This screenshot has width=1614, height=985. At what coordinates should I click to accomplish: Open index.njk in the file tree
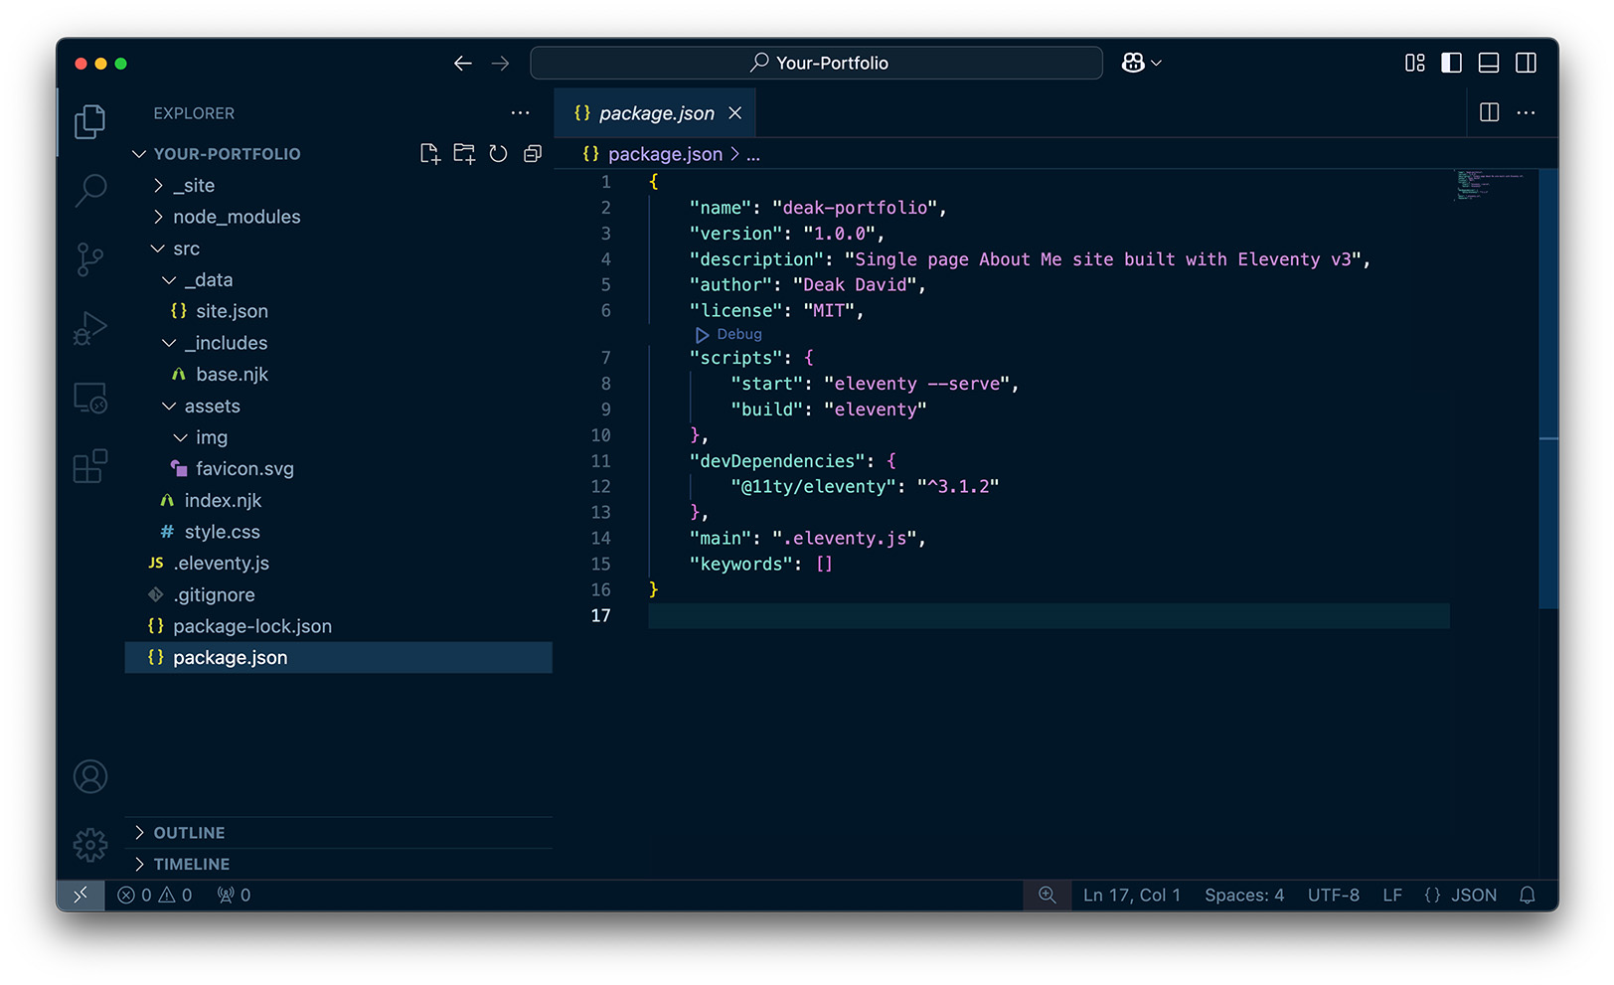(339, 501)
